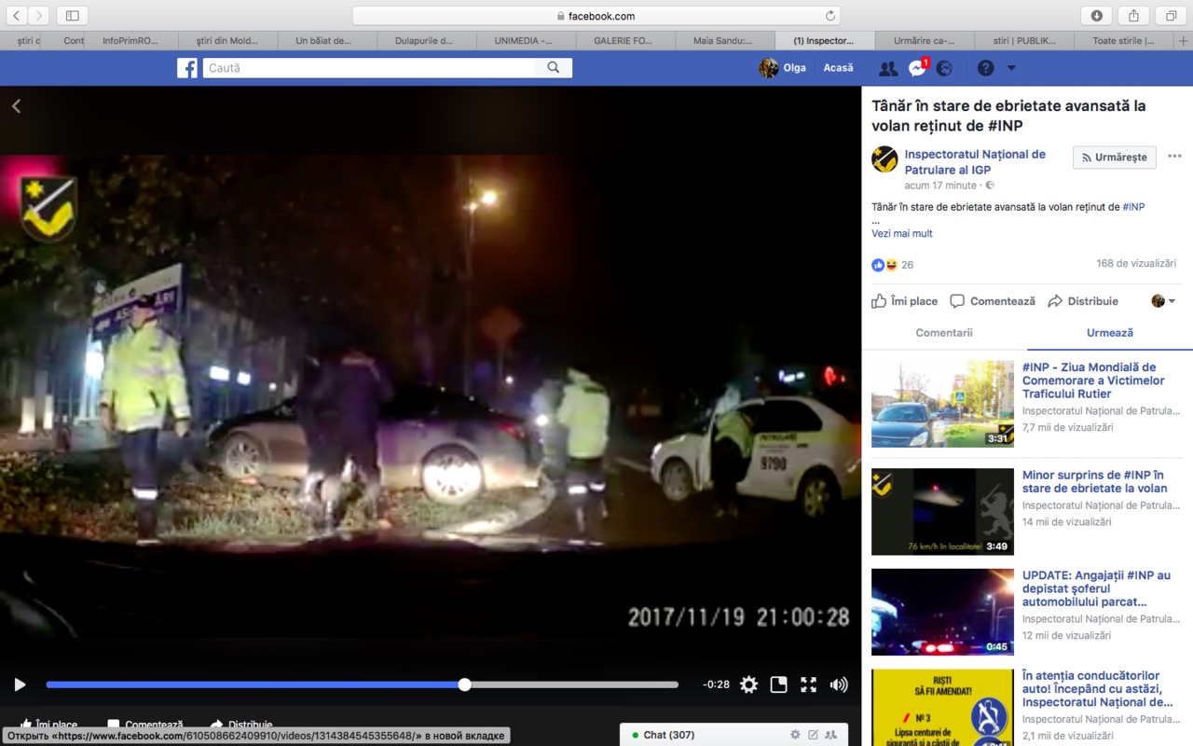
Task: Open Inspectoratul Național de Patrulare page link
Action: [x=975, y=162]
